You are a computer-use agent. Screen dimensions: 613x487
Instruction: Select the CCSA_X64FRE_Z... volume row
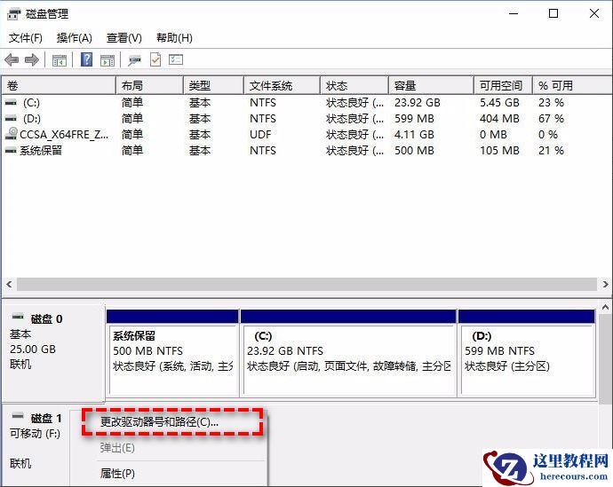click(306, 134)
